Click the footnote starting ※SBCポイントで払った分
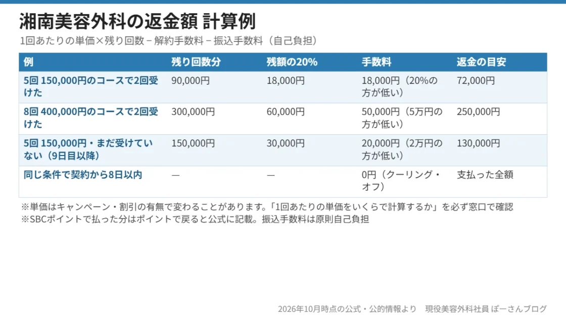Viewport: 566px width, 318px height. click(x=195, y=219)
